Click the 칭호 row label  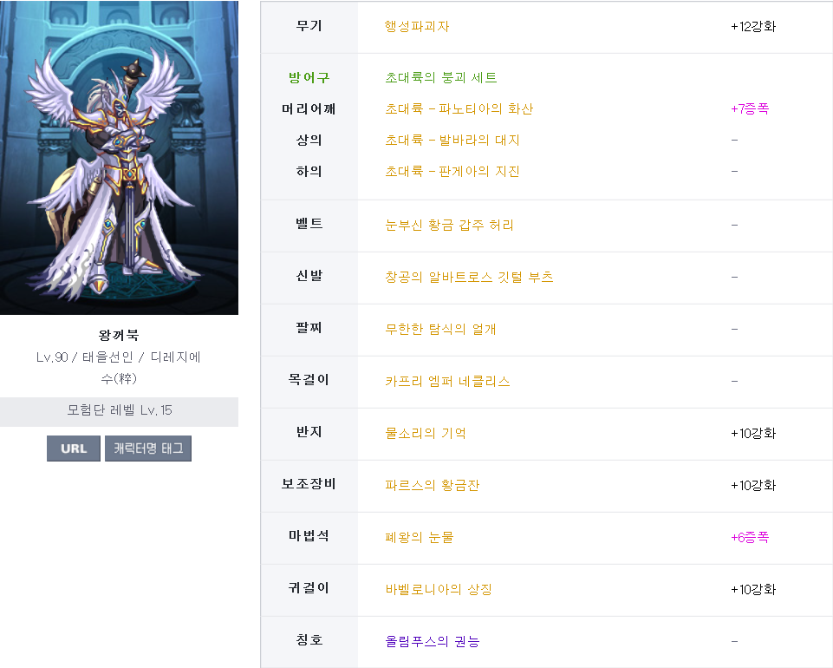click(309, 640)
